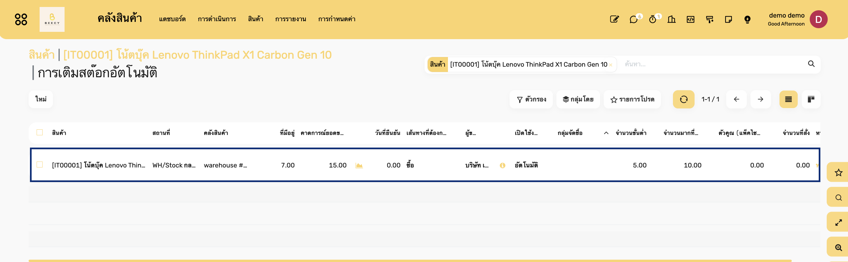Click the warehouse #... cell
848x262 pixels.
[x=225, y=165]
